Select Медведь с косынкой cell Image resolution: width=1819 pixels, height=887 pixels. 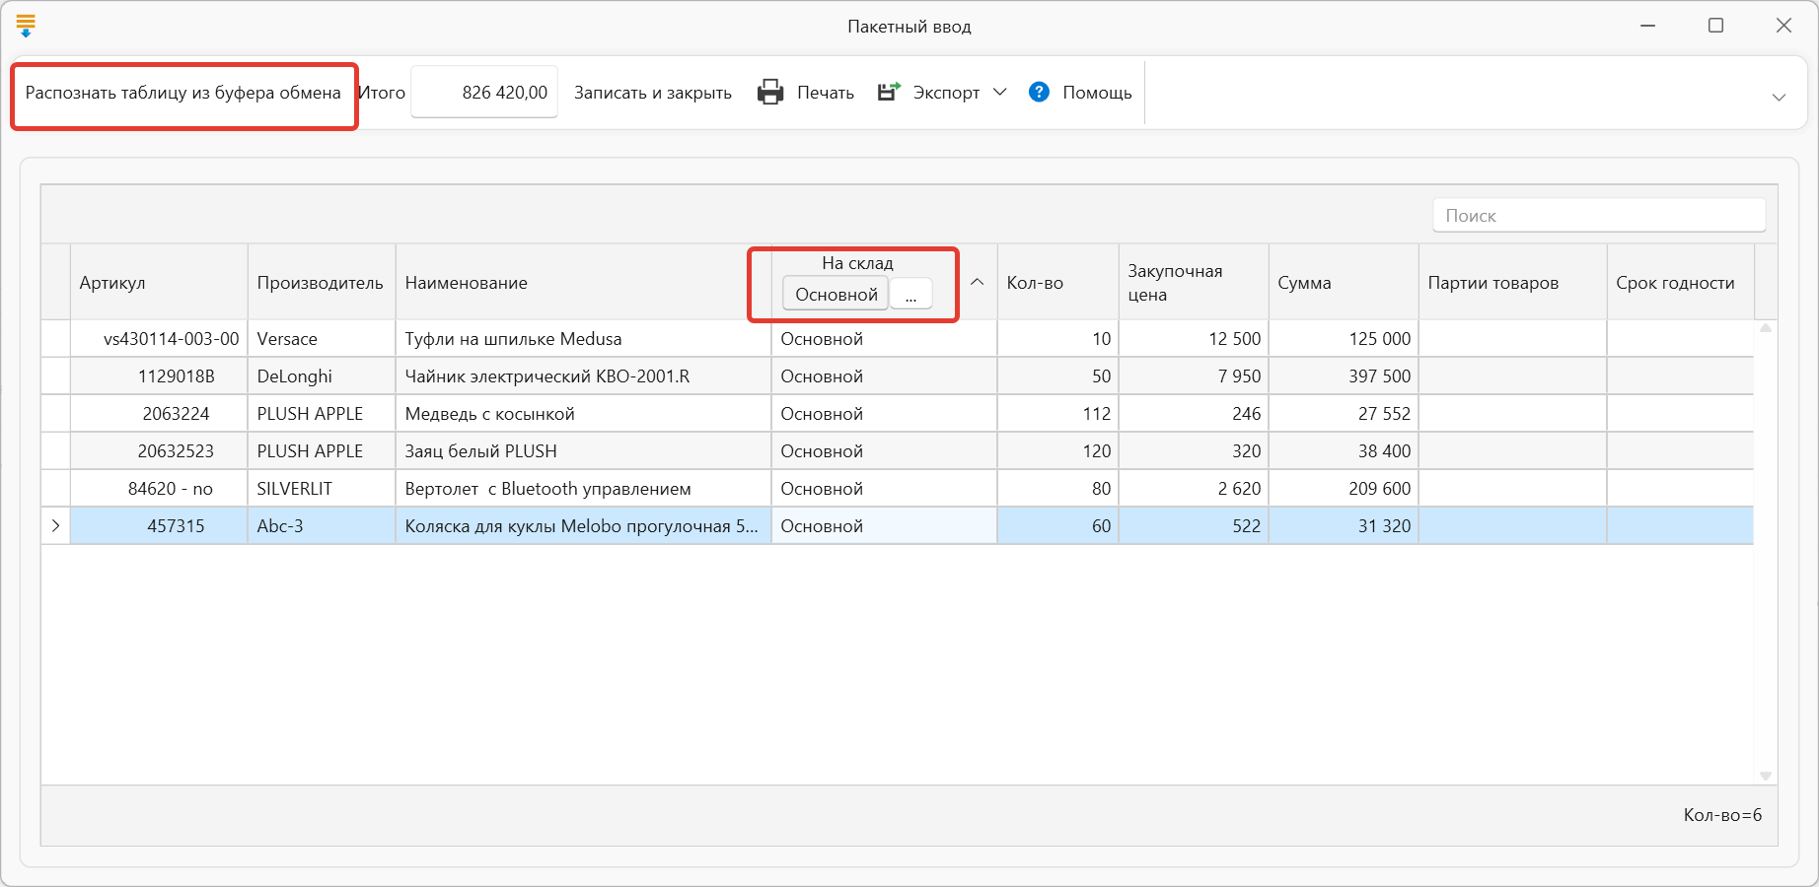tap(583, 413)
